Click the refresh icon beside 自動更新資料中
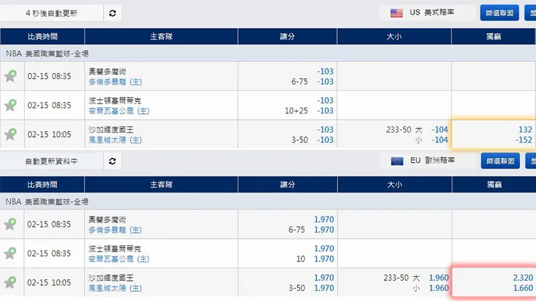This screenshot has width=536, height=301. pyautogui.click(x=112, y=161)
